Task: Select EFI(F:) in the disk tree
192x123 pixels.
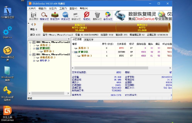Action: click(x=44, y=61)
